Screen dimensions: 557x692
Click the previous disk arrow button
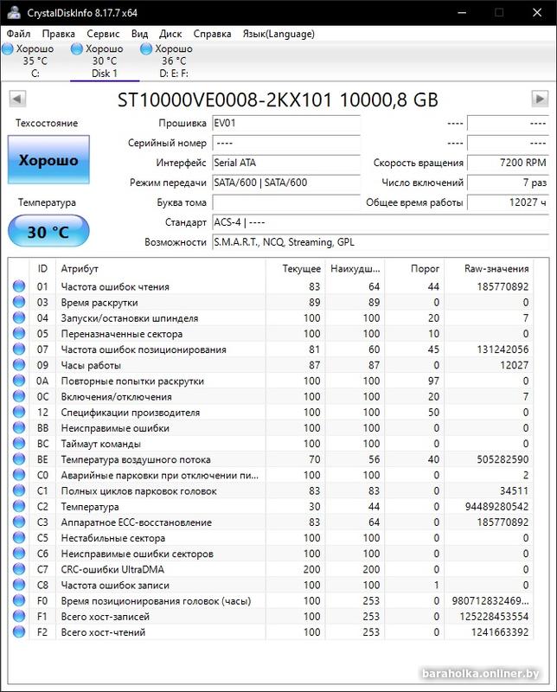click(17, 99)
